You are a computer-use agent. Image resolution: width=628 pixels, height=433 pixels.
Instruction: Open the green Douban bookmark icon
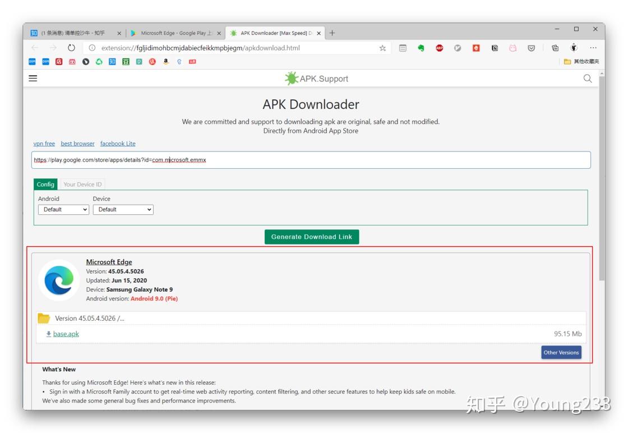pyautogui.click(x=126, y=62)
